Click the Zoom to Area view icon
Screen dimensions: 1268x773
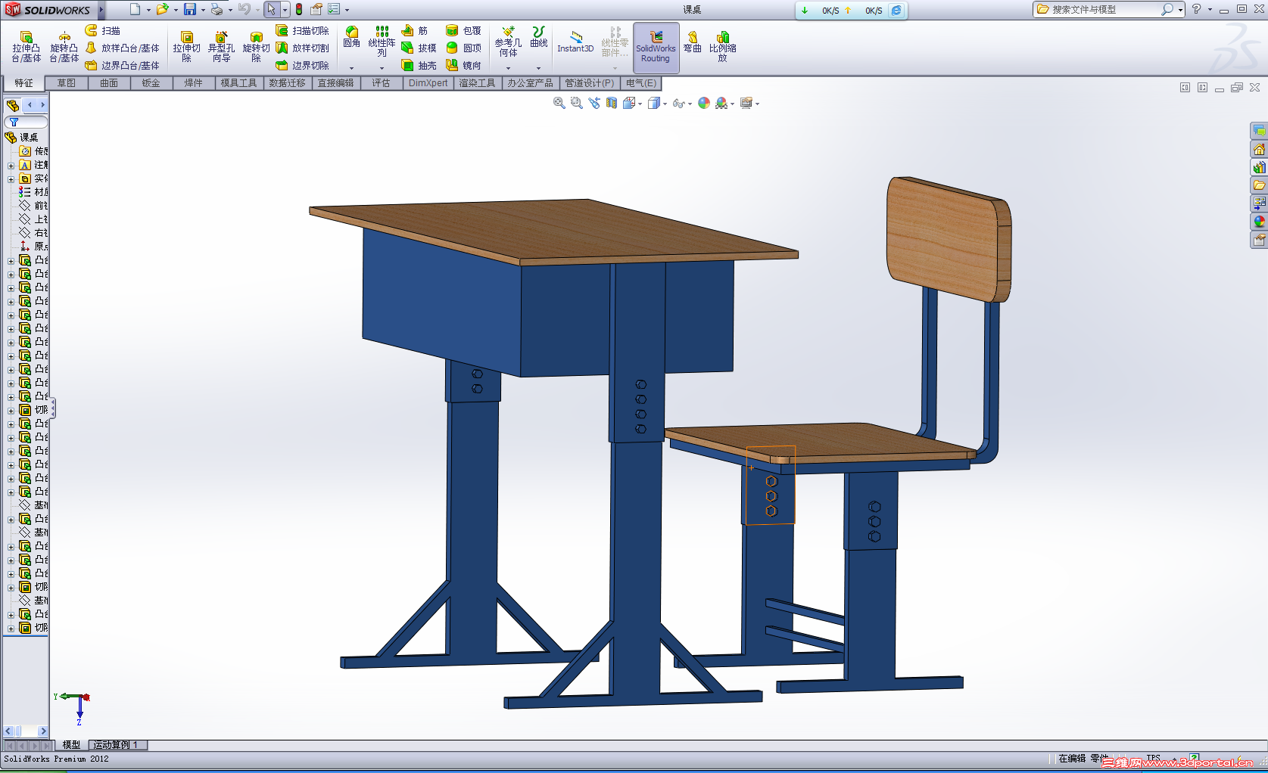click(577, 103)
